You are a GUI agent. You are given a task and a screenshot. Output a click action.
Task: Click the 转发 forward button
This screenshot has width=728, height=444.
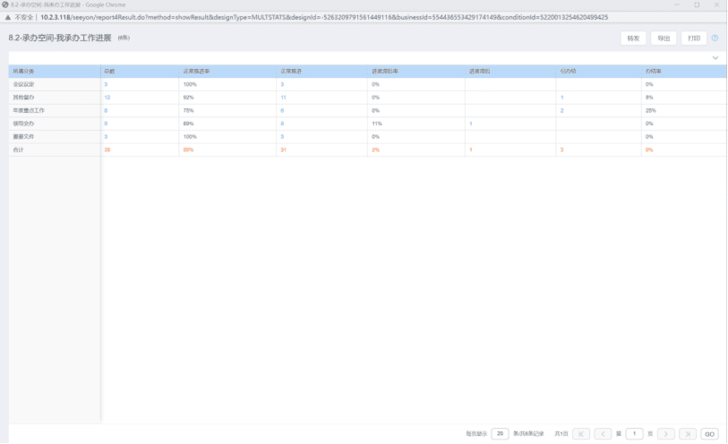pyautogui.click(x=633, y=38)
